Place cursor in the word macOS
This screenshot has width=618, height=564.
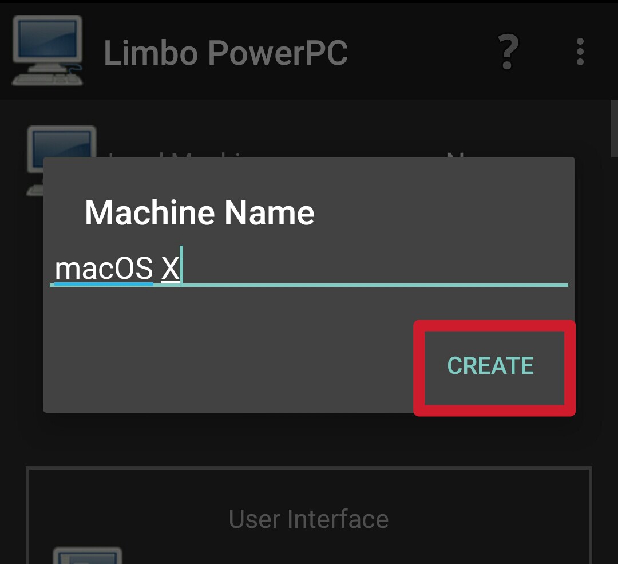pos(104,268)
